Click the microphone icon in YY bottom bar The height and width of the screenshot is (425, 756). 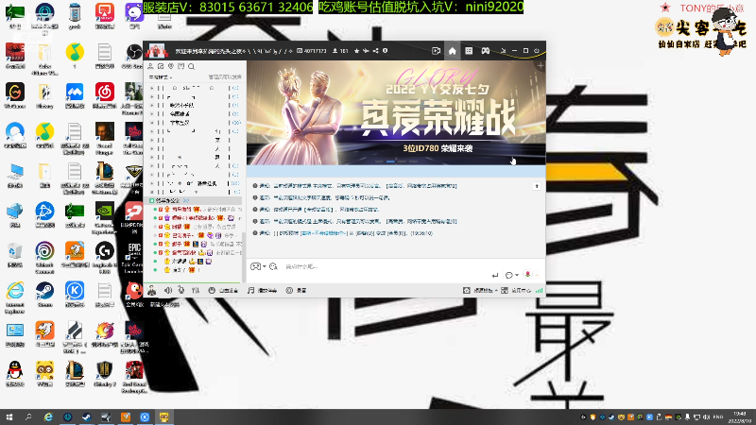click(181, 290)
